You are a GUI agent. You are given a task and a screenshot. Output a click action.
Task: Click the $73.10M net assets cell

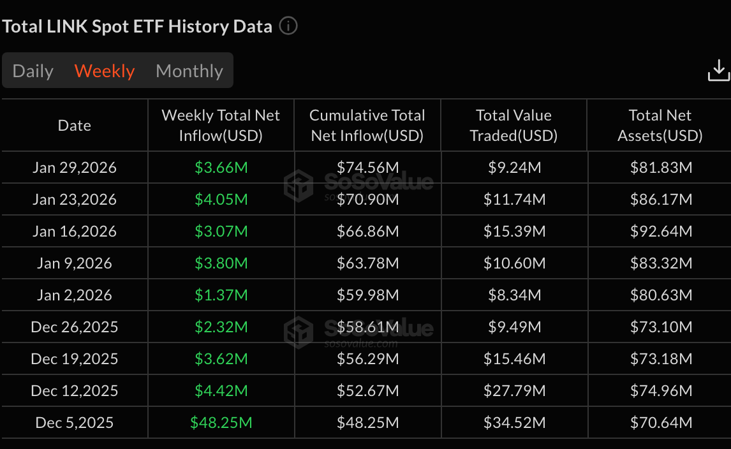[x=660, y=327]
